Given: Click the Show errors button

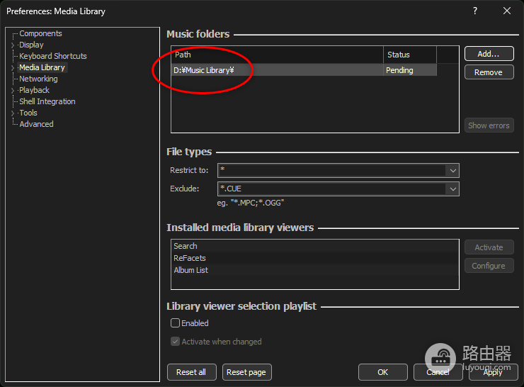Looking at the screenshot, I should (489, 125).
